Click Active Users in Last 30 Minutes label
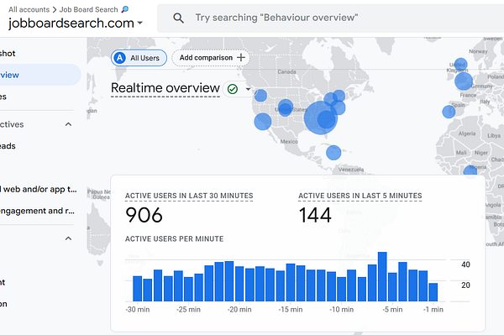 (x=189, y=196)
